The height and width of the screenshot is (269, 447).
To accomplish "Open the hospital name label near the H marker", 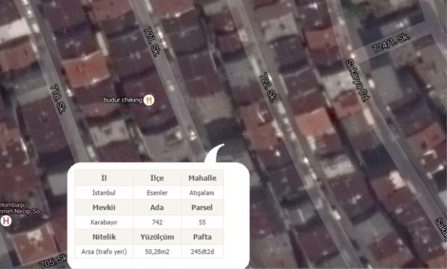I will (x=20, y=208).
